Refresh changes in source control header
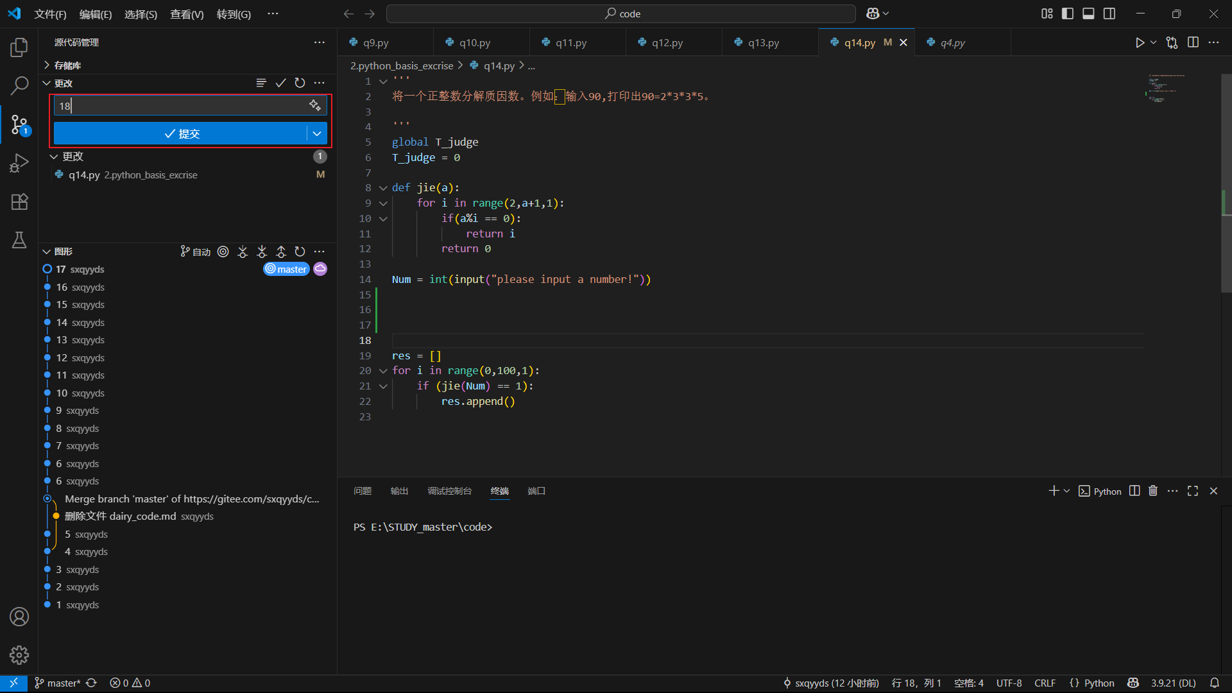Image resolution: width=1232 pixels, height=693 pixels. click(300, 83)
